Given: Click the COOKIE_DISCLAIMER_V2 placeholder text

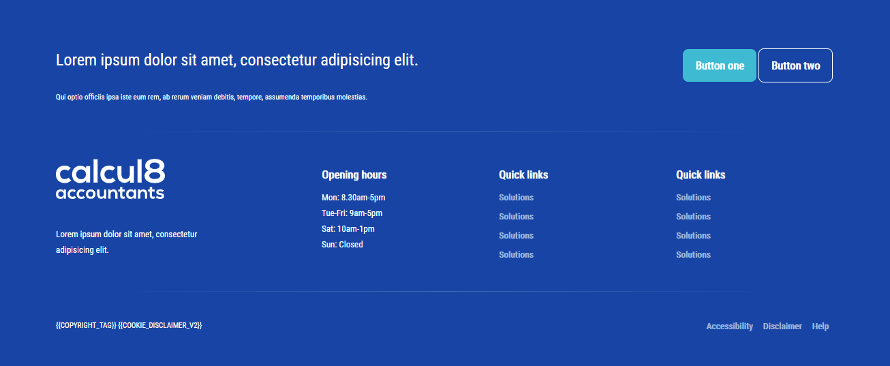Looking at the screenshot, I should pyautogui.click(x=160, y=326).
